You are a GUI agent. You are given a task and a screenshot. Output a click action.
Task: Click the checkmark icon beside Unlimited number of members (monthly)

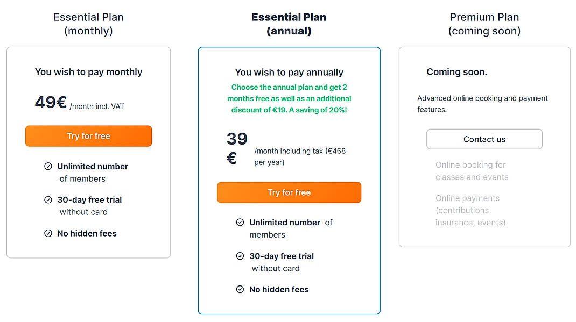point(48,167)
